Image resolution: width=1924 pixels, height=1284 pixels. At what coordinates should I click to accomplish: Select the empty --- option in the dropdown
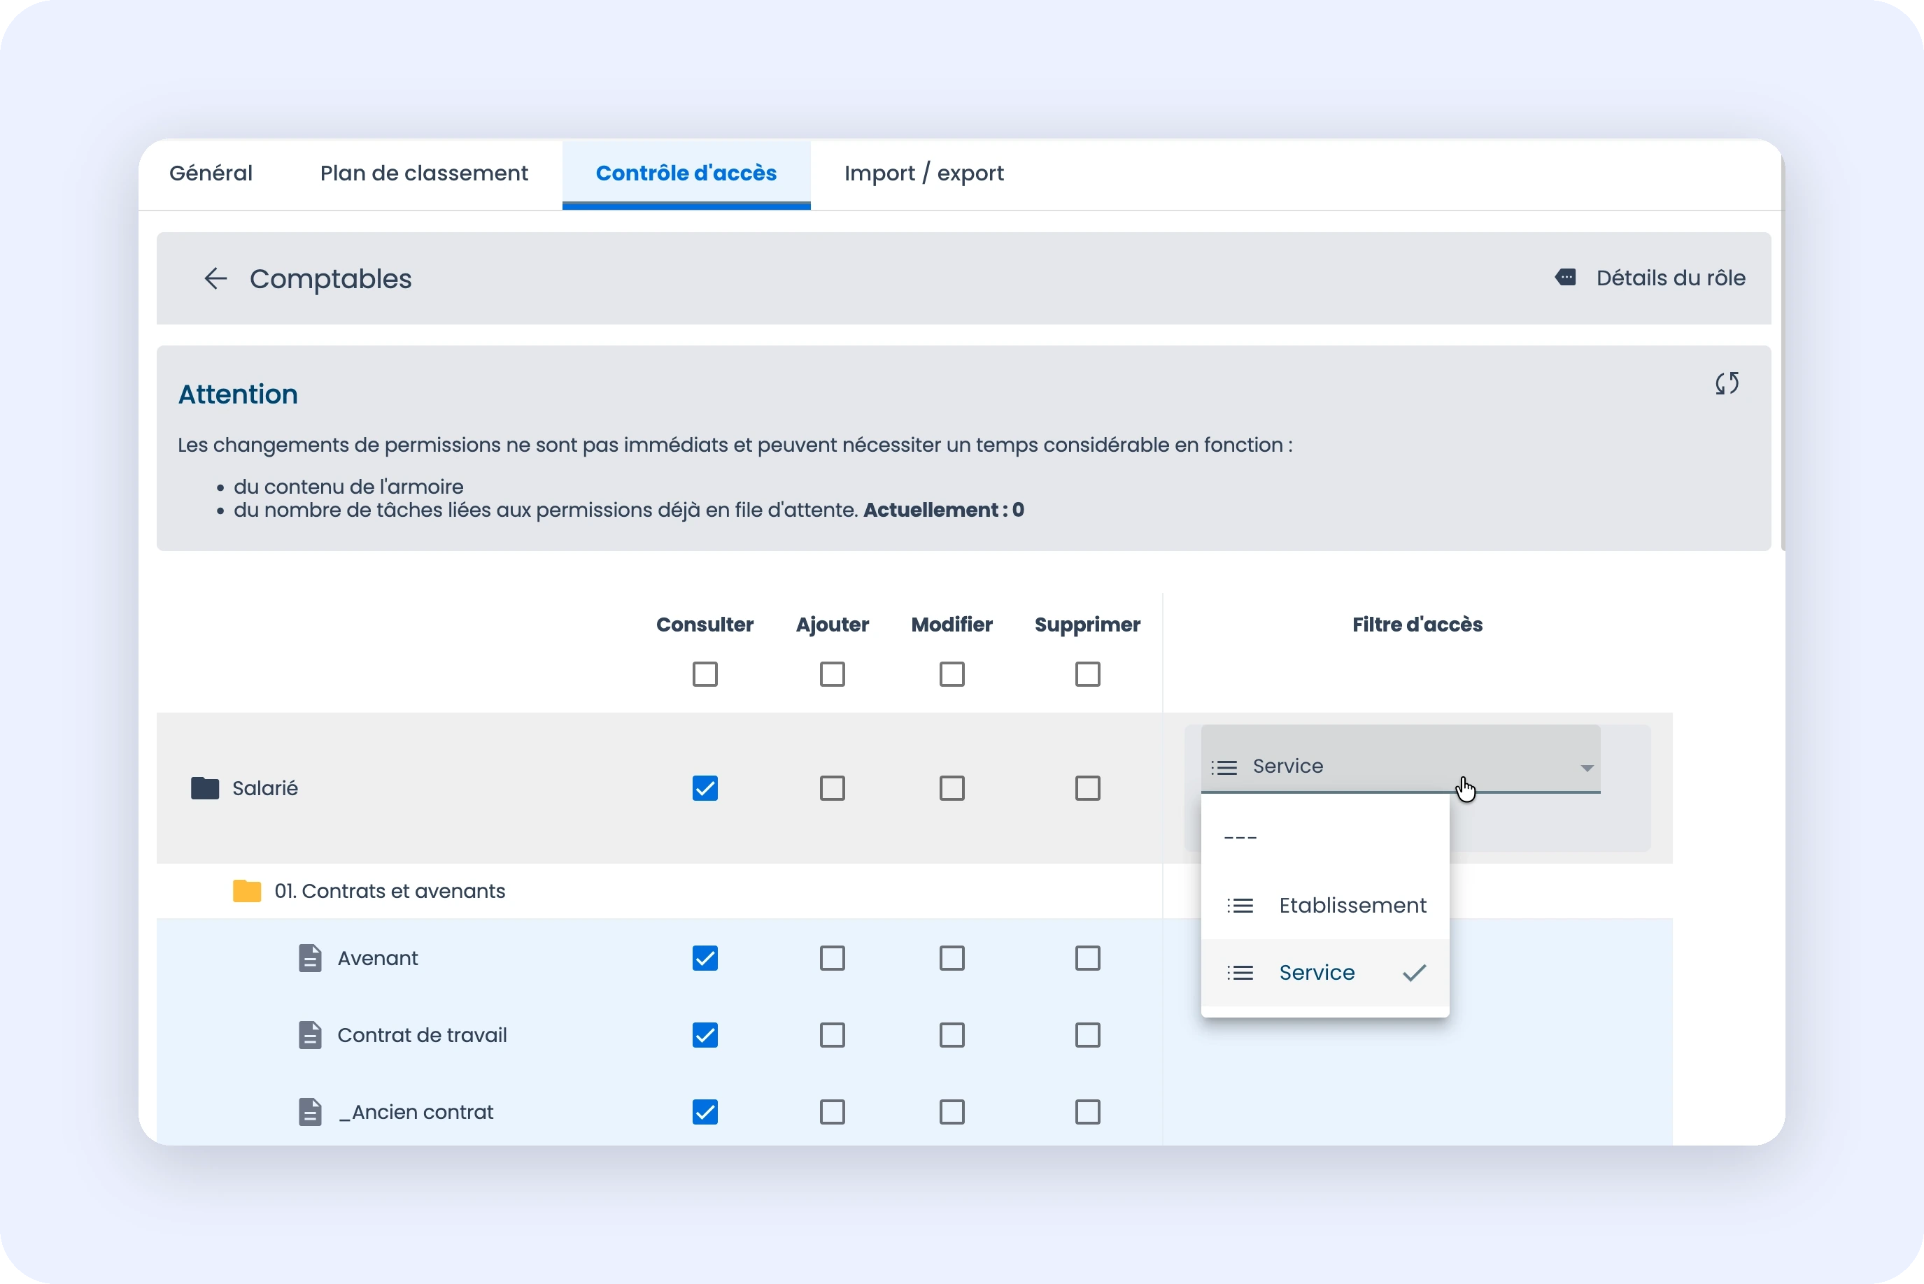click(x=1325, y=838)
